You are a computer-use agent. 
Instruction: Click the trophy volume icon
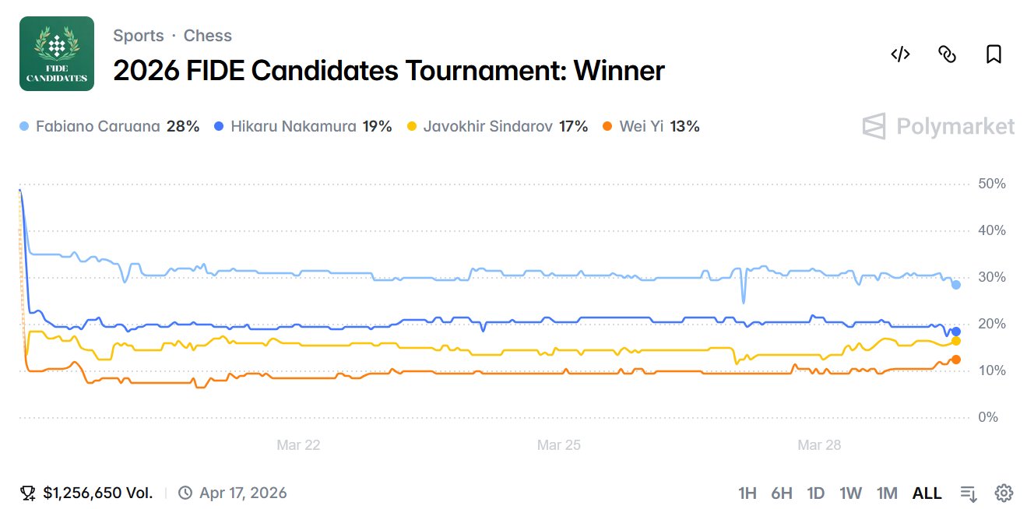click(28, 493)
